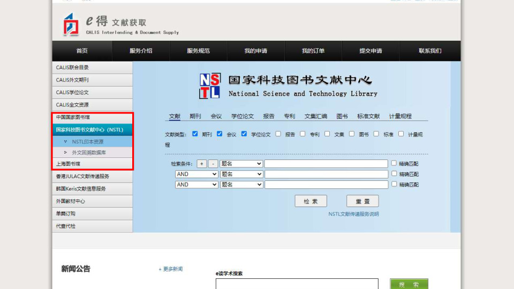Open third row 题名 field dropdown

pyautogui.click(x=241, y=185)
